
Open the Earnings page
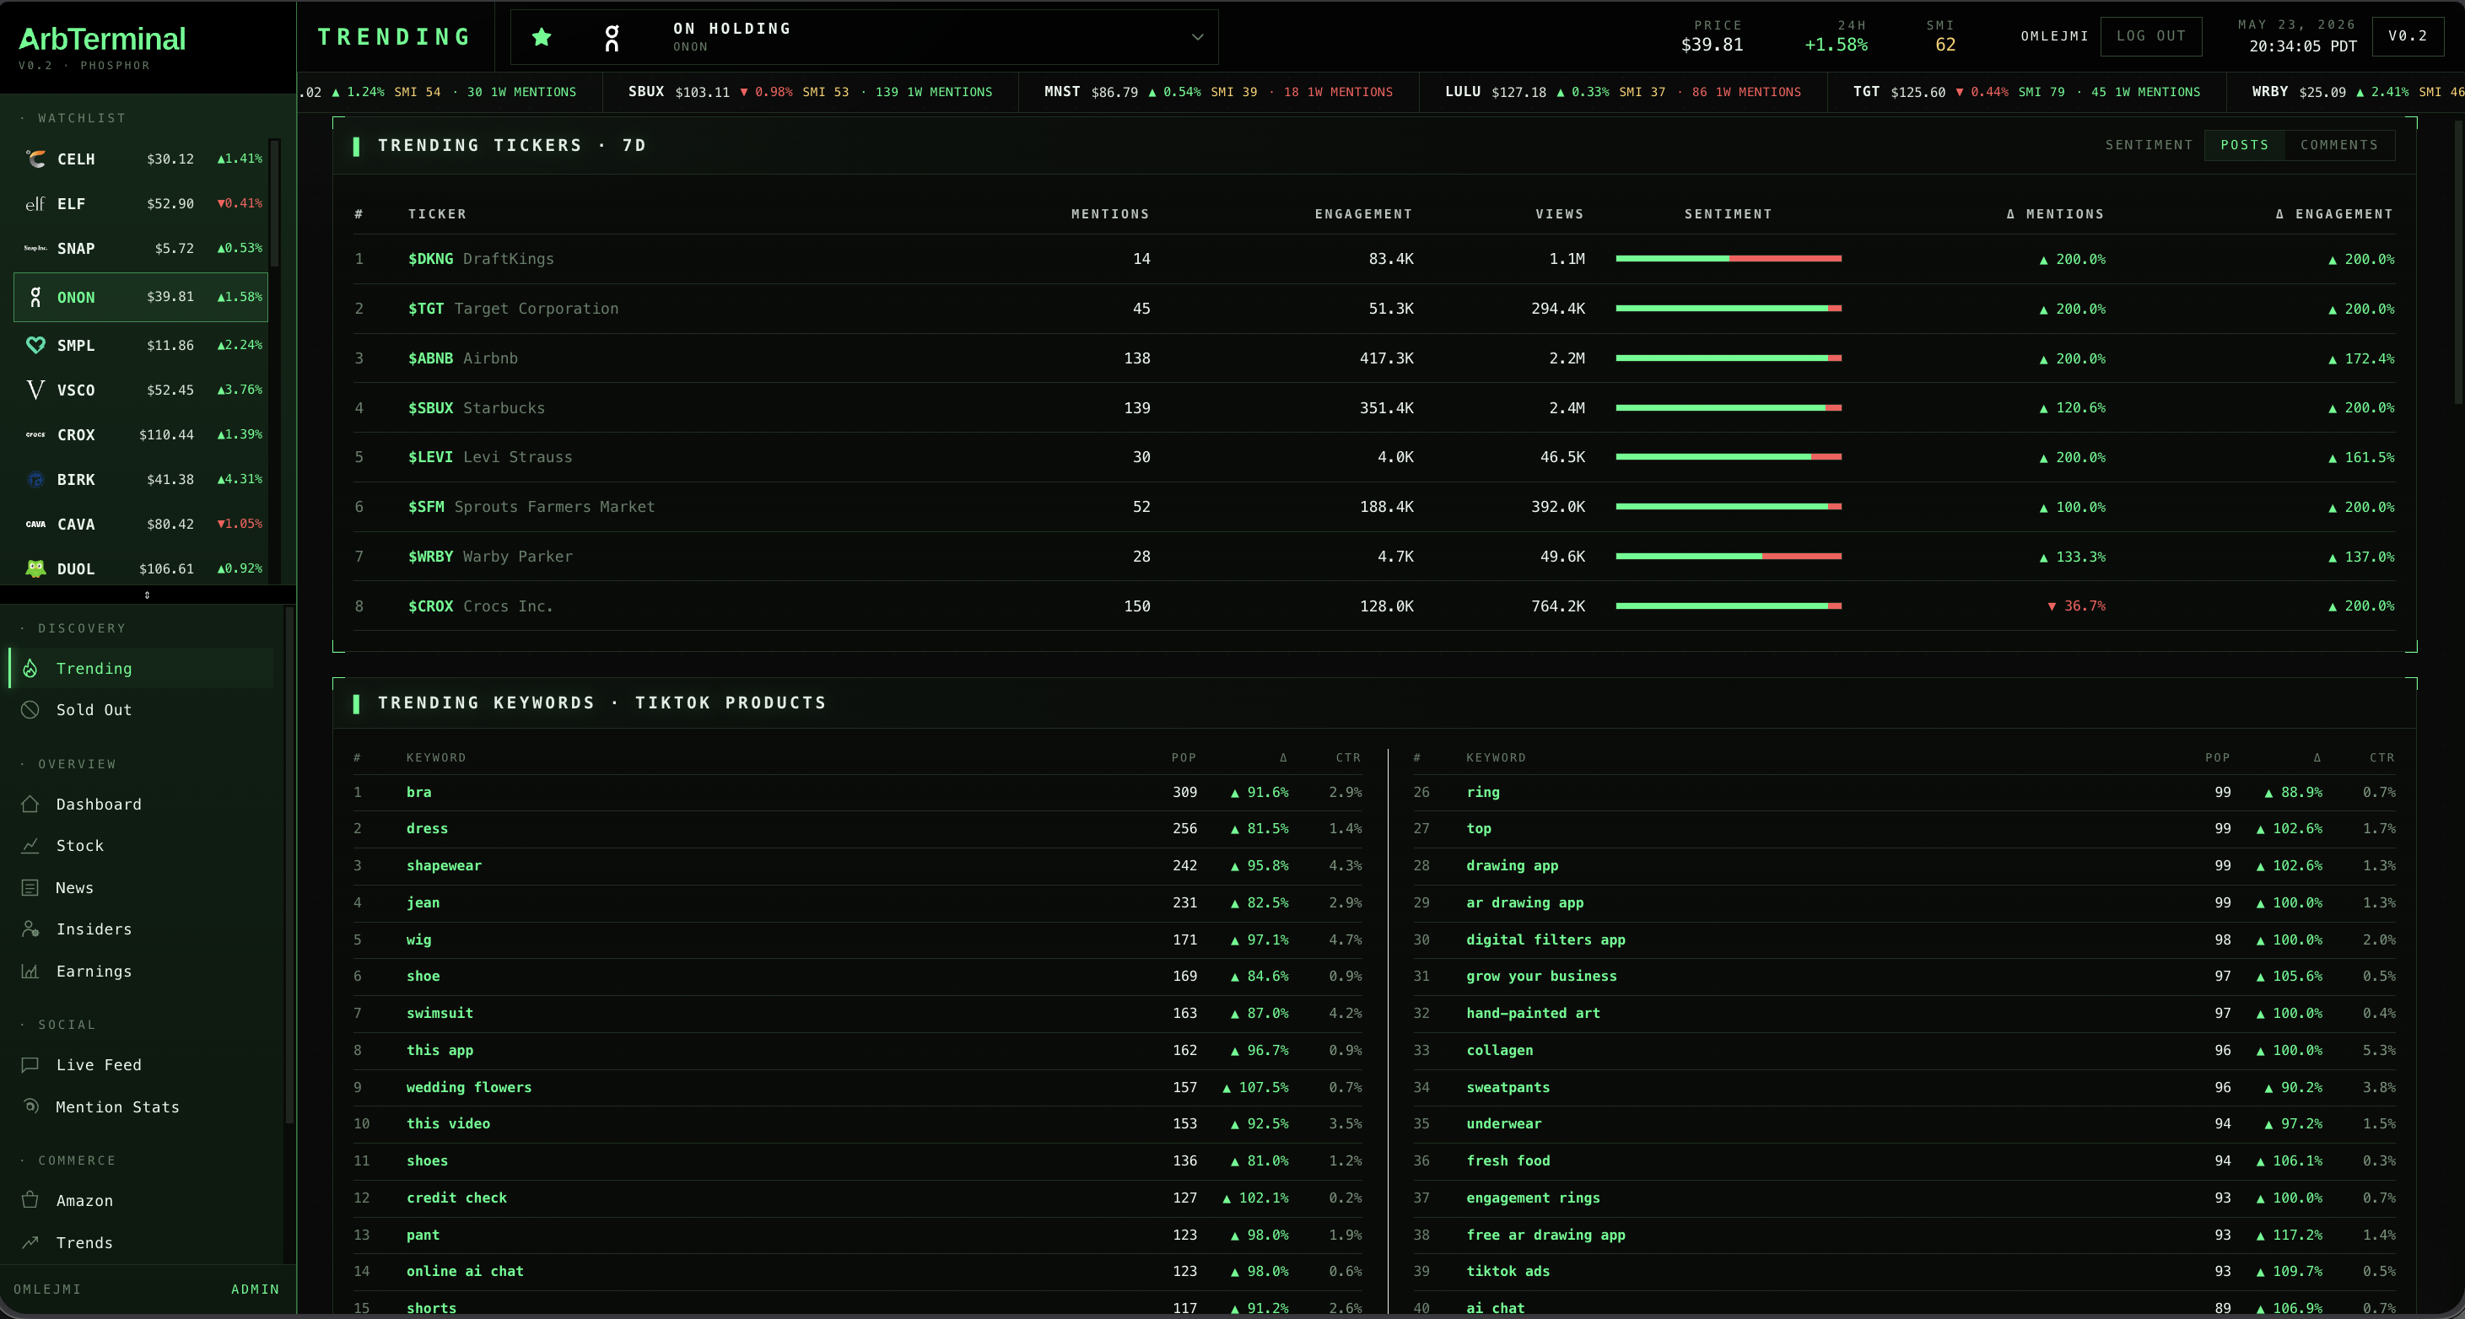142,971
